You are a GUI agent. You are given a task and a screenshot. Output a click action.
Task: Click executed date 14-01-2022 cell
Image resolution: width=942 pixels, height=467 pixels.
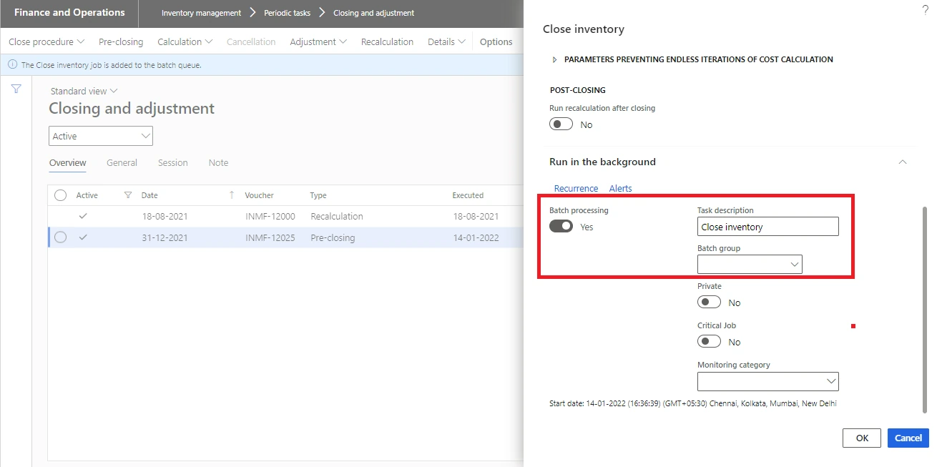(x=476, y=237)
